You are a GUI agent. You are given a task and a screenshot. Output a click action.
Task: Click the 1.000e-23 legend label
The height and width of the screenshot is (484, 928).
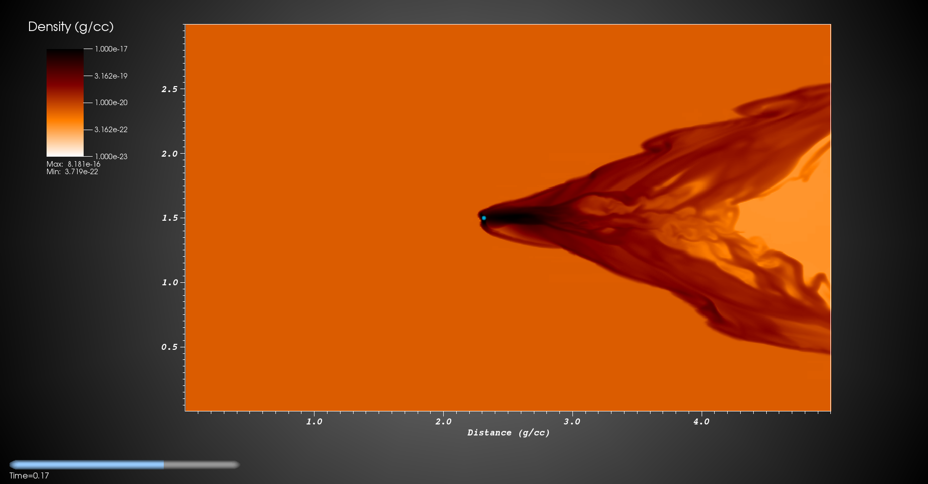coord(111,157)
